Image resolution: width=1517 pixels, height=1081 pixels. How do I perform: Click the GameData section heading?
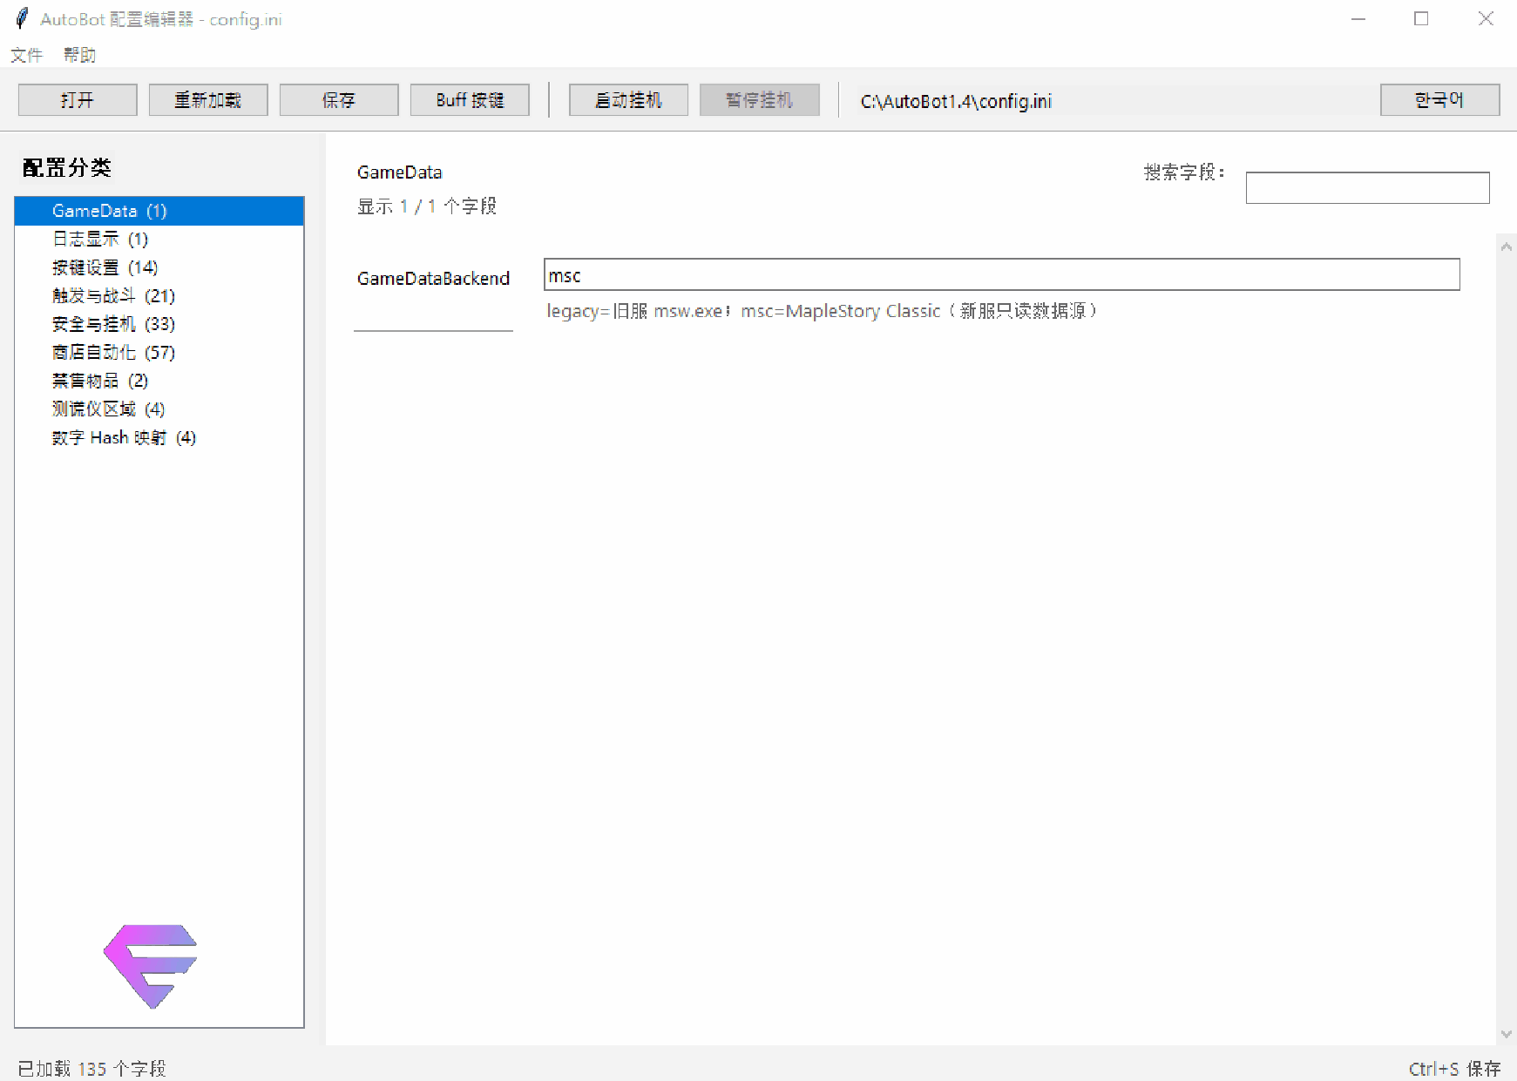click(399, 172)
